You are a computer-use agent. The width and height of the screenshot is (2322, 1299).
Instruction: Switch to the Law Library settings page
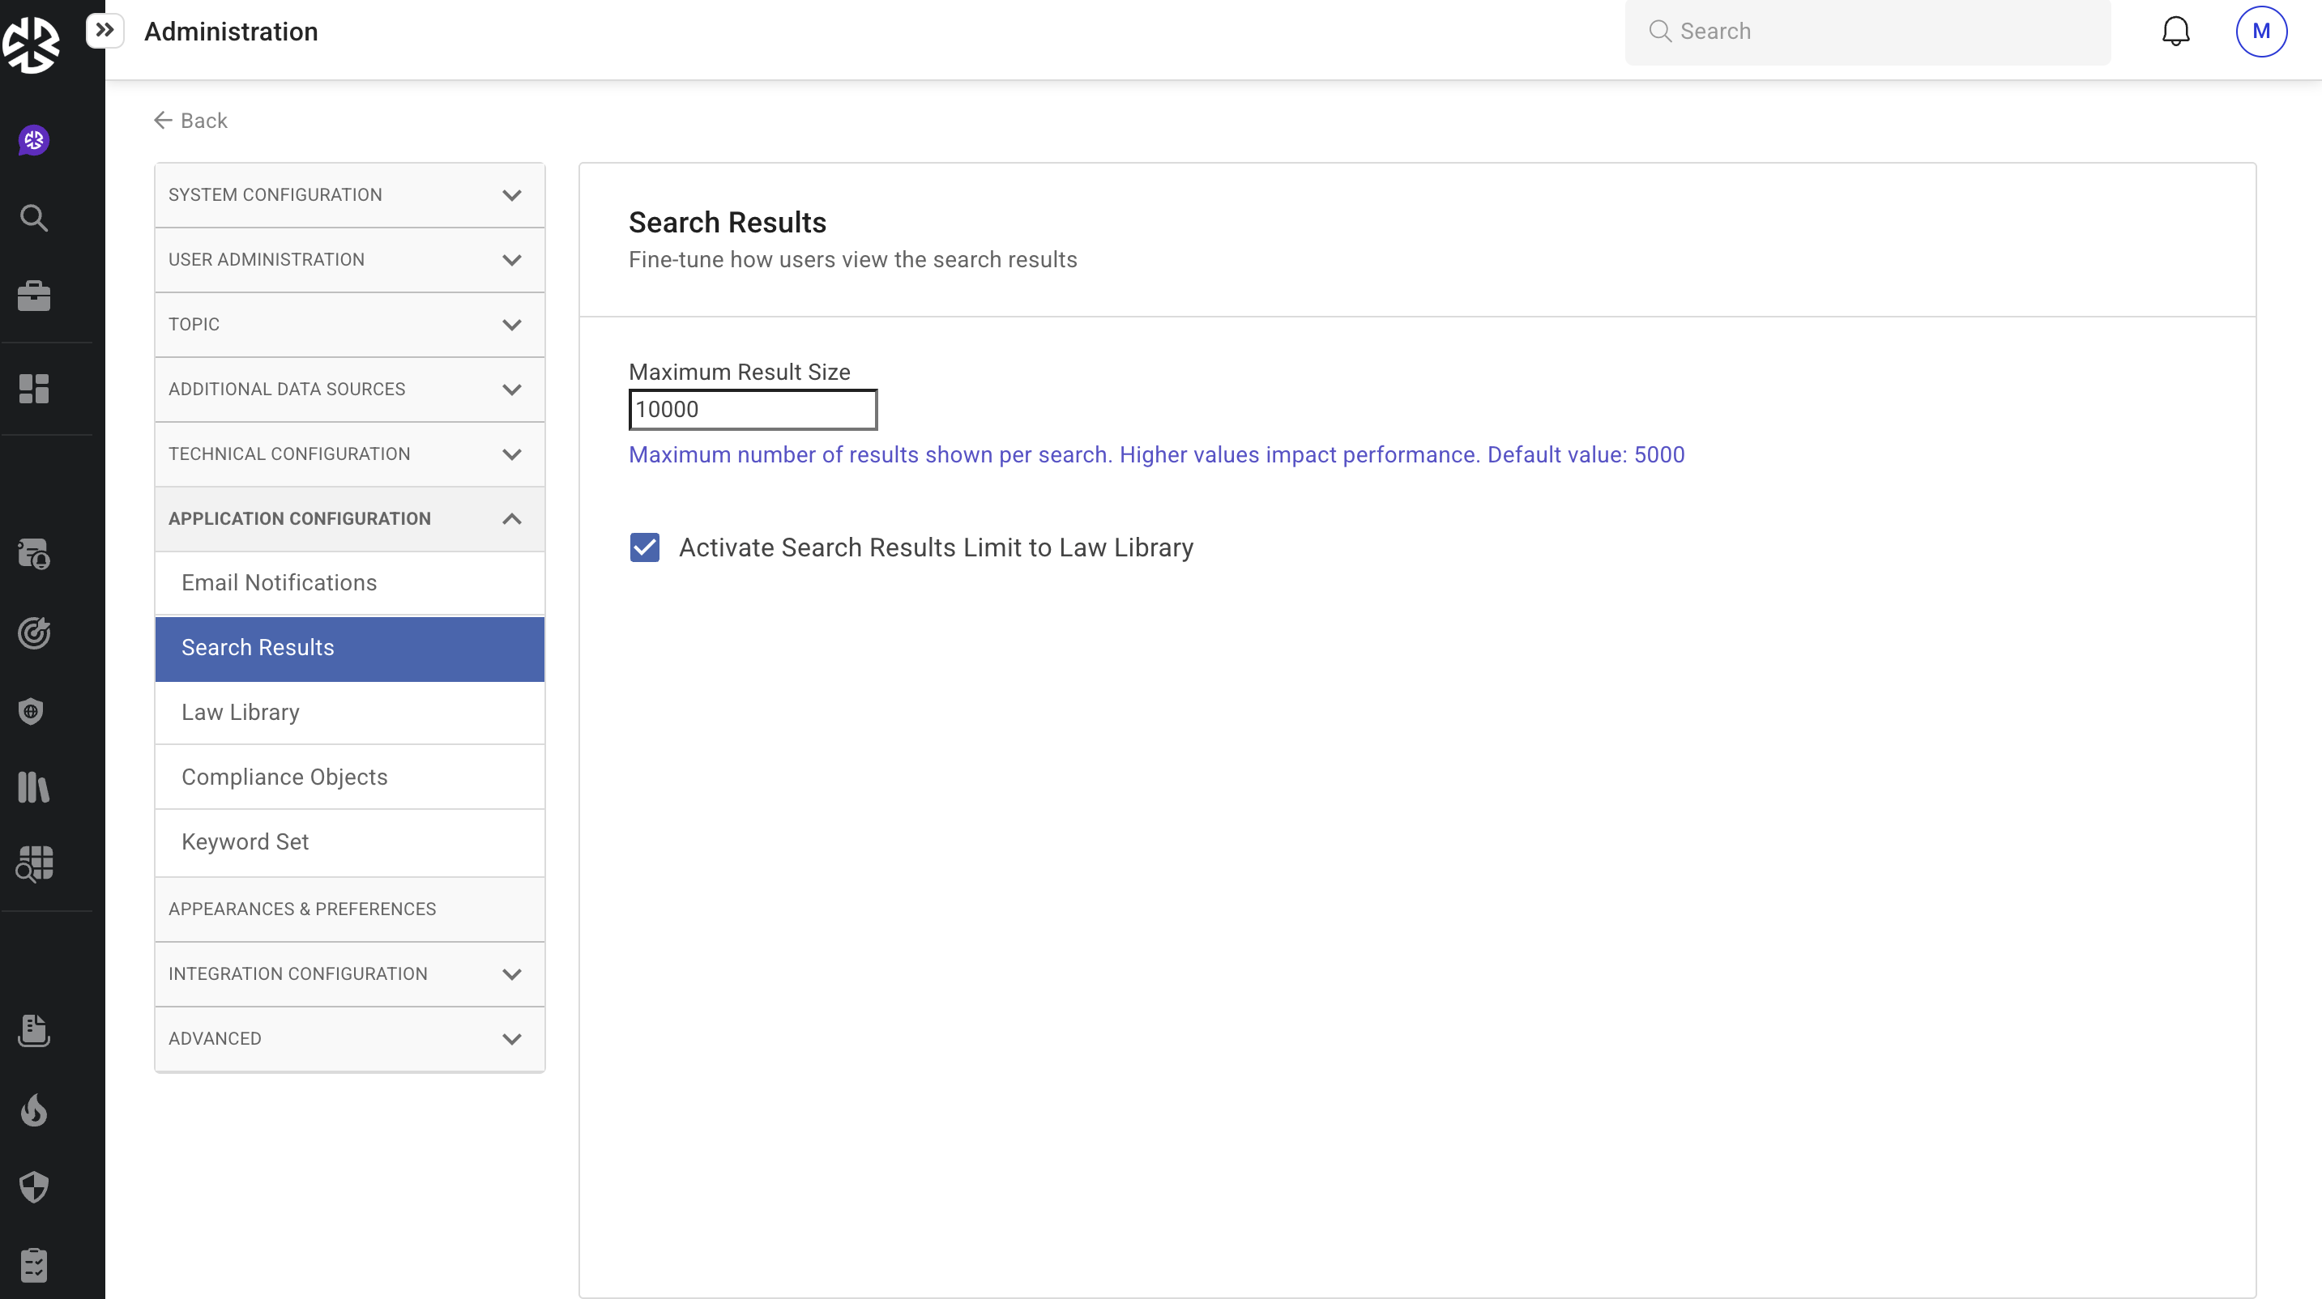pos(349,712)
